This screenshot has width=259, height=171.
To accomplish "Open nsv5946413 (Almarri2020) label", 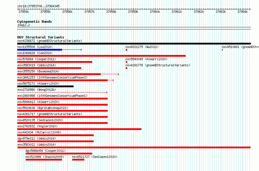I will tap(38, 102).
